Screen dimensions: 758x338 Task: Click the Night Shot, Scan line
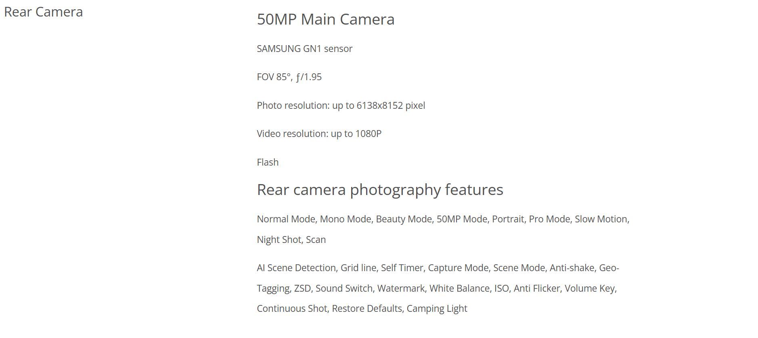291,240
